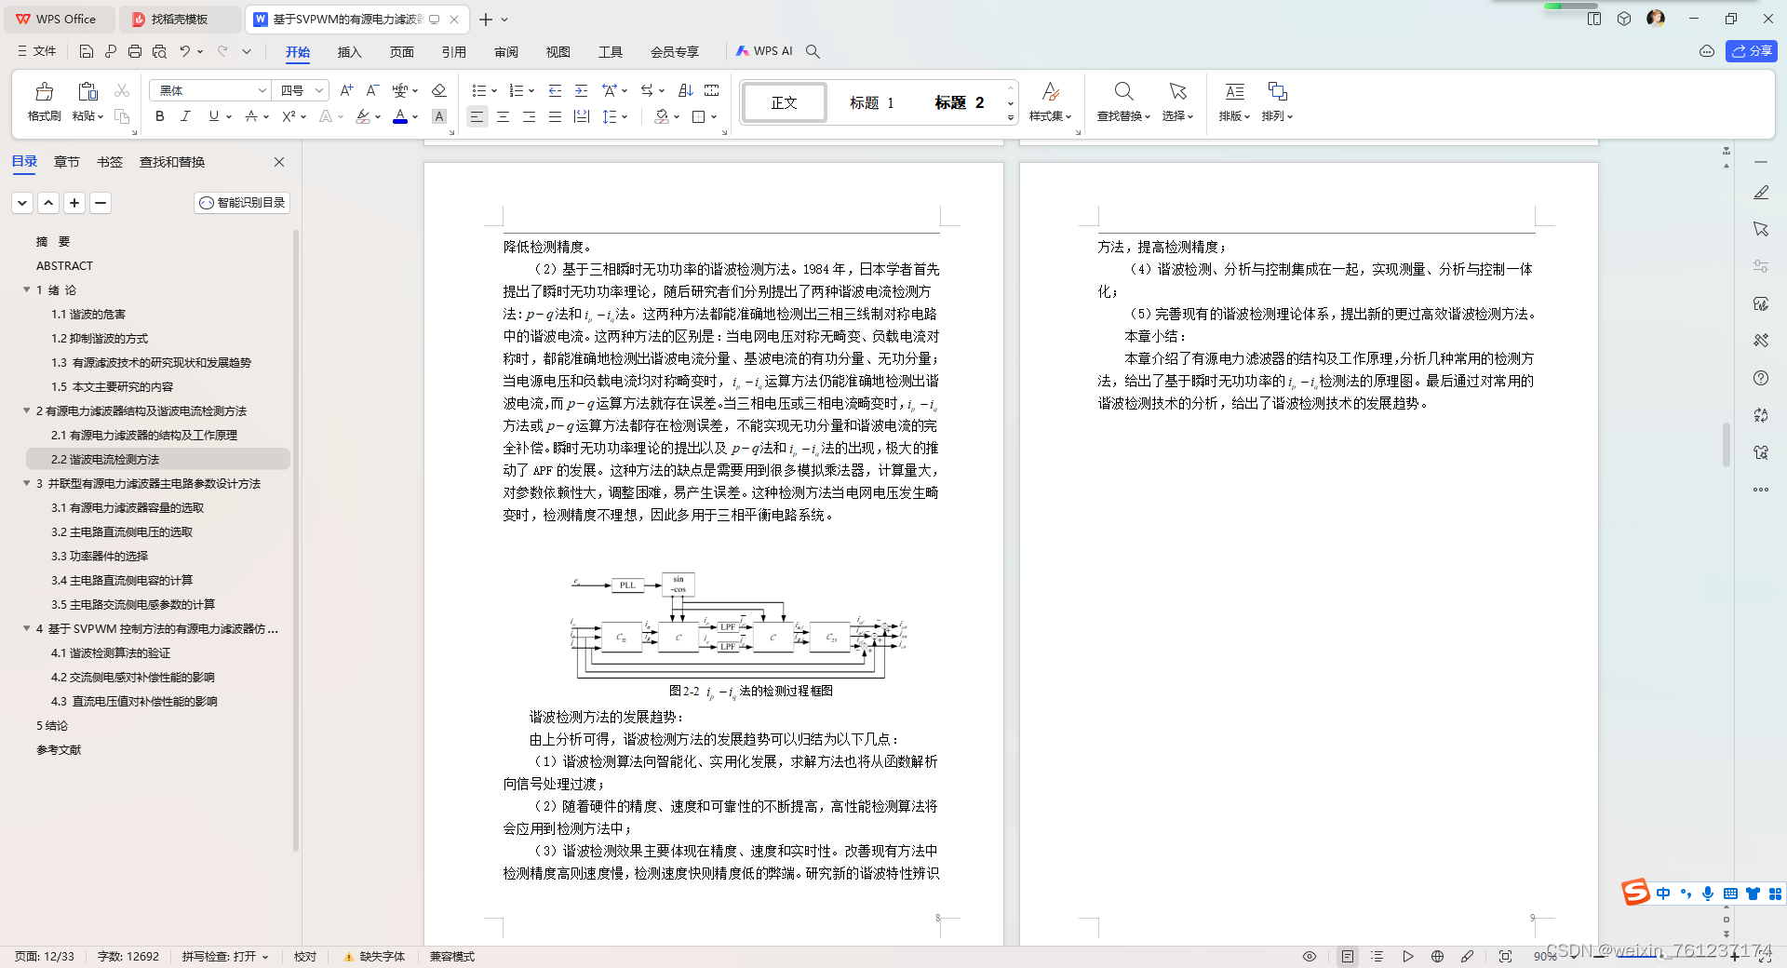The width and height of the screenshot is (1787, 968).
Task: Toggle page view mode in status bar
Action: [x=1347, y=956]
